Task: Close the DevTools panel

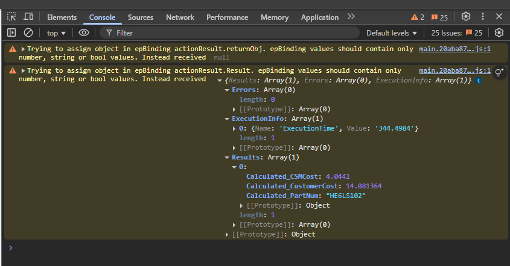Action: pyautogui.click(x=499, y=16)
